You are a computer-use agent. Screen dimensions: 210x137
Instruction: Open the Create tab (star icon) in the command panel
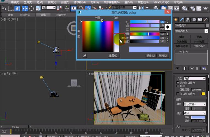click(176, 20)
